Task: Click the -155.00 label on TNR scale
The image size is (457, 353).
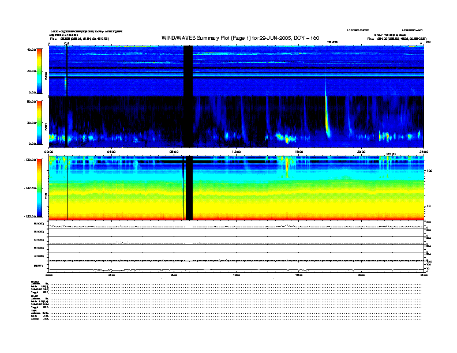Action: [30, 216]
